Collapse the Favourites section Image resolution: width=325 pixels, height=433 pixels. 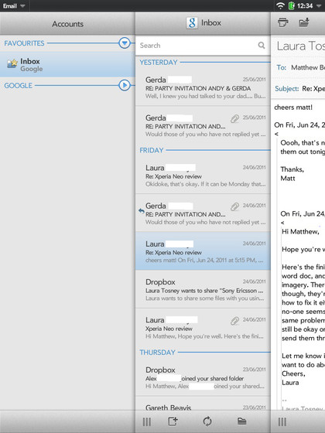tap(125, 43)
